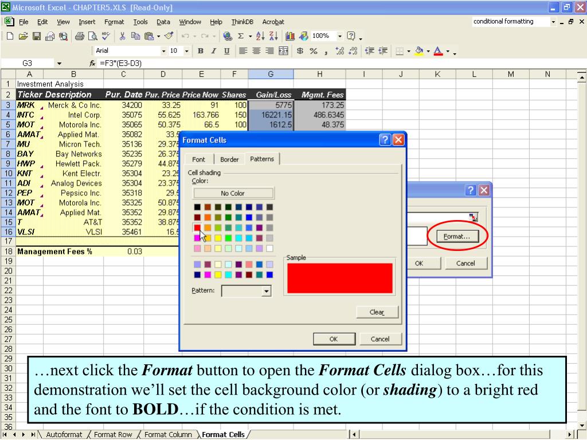The width and height of the screenshot is (587, 440).
Task: Launch the Chart Wizard icon
Action: [289, 36]
